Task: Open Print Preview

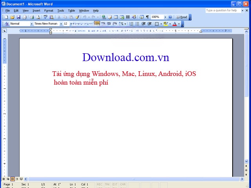Action: coord(38,17)
